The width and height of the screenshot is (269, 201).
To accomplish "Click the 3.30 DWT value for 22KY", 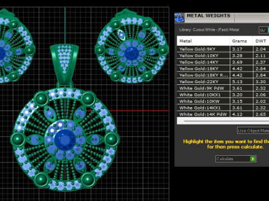I will [x=261, y=82].
